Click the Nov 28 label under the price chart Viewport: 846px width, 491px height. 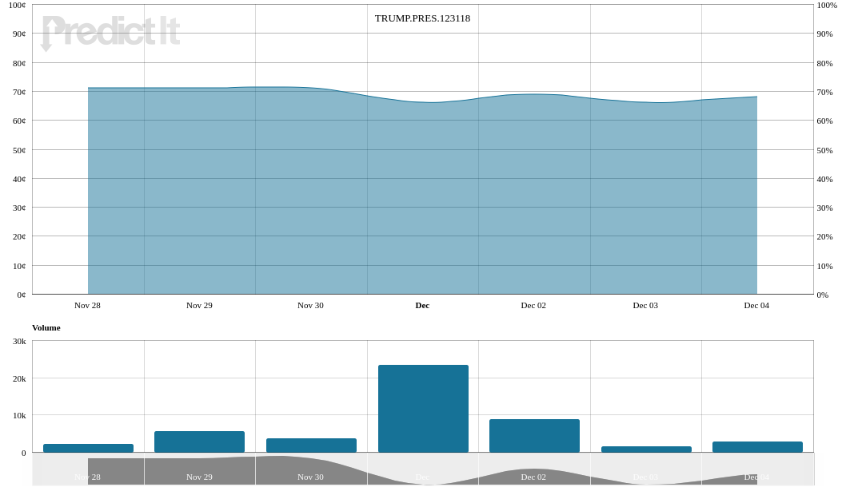click(87, 305)
